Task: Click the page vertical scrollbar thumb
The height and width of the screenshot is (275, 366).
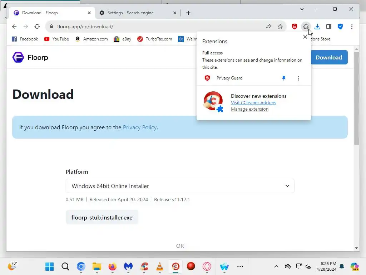Action: point(356,98)
